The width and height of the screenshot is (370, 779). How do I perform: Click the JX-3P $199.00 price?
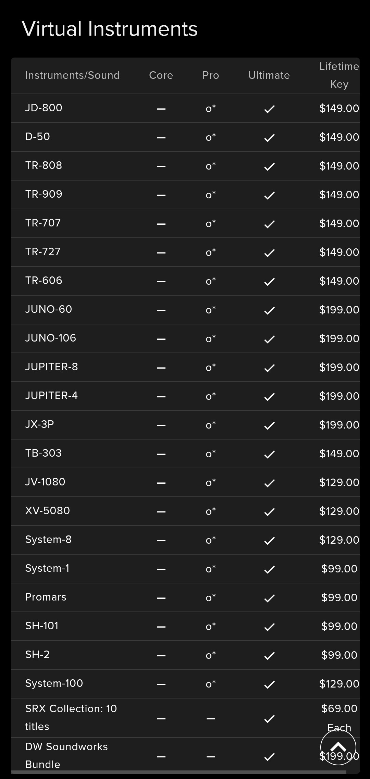click(x=339, y=425)
